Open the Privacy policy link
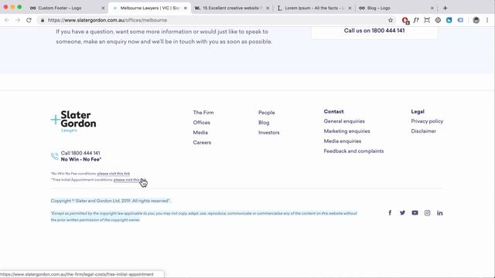 pyautogui.click(x=427, y=121)
